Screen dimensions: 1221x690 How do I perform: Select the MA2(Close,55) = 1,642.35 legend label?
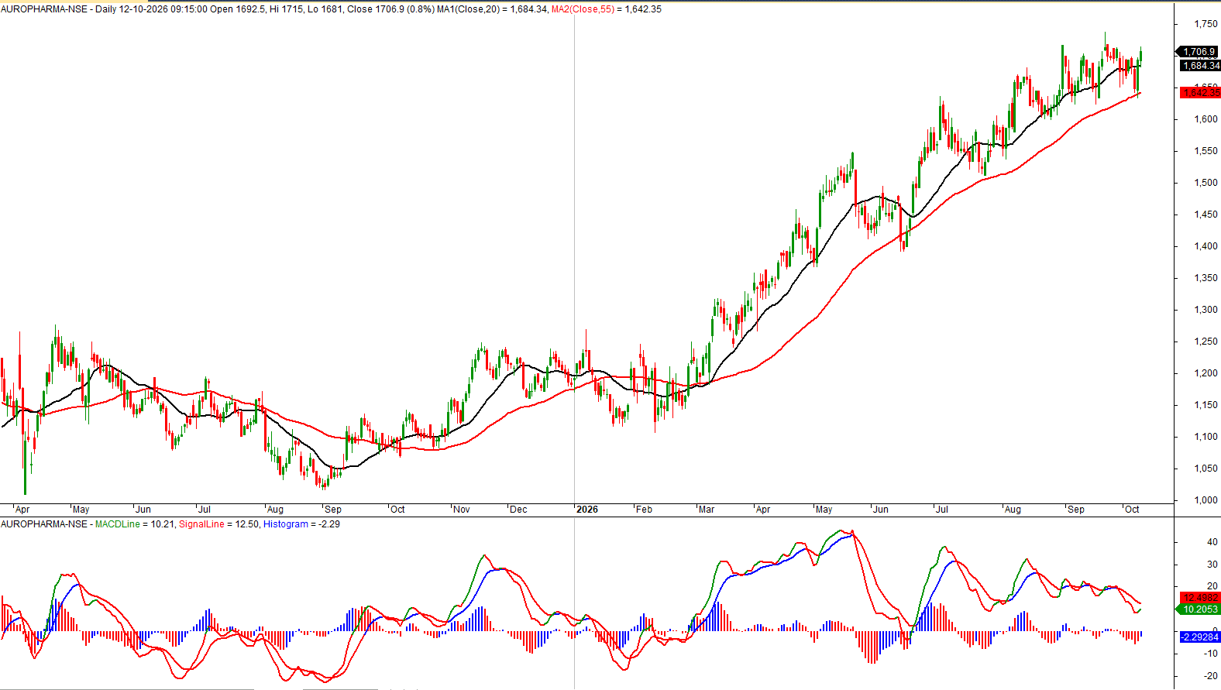pyautogui.click(x=607, y=9)
